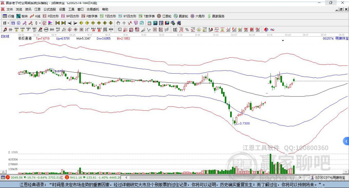
Task: Open the 江恩 menu
Action: (37, 9)
